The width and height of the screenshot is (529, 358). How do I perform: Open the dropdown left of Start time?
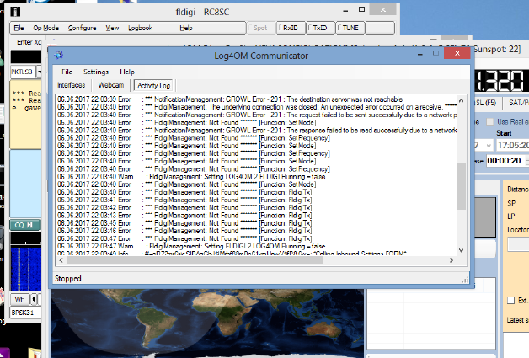(x=489, y=146)
